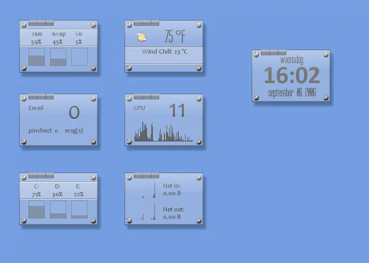This screenshot has height=263, width=369.
Task: Click the C: drive usage meter
Action: [36, 209]
